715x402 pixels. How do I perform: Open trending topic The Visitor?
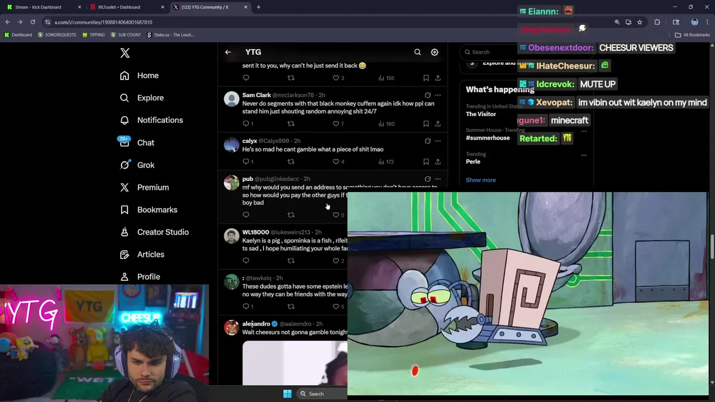click(481, 114)
